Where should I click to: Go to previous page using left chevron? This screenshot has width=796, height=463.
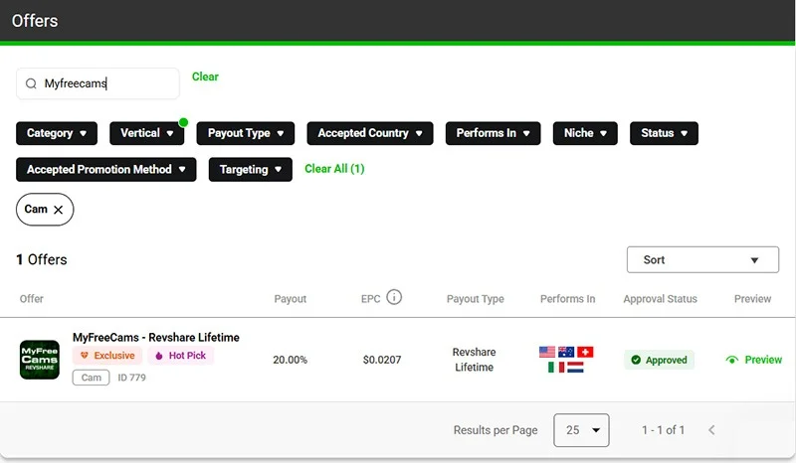pos(711,430)
